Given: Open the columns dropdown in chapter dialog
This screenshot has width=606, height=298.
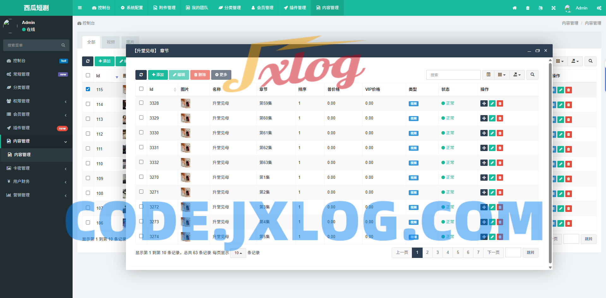Looking at the screenshot, I should 502,75.
